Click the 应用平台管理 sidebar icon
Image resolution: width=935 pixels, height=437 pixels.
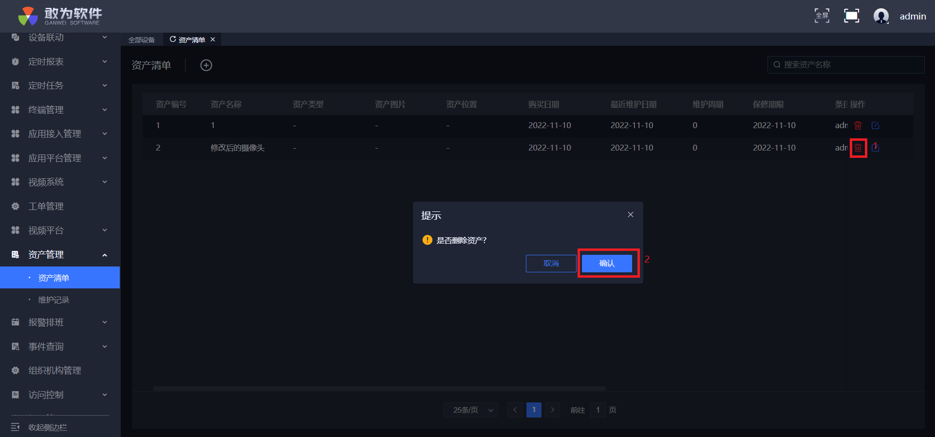(15, 158)
